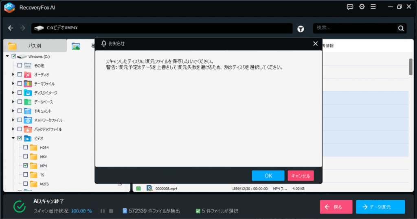417x219 pixels.
Task: Select the TS folder in the tree
Action: pos(42,175)
